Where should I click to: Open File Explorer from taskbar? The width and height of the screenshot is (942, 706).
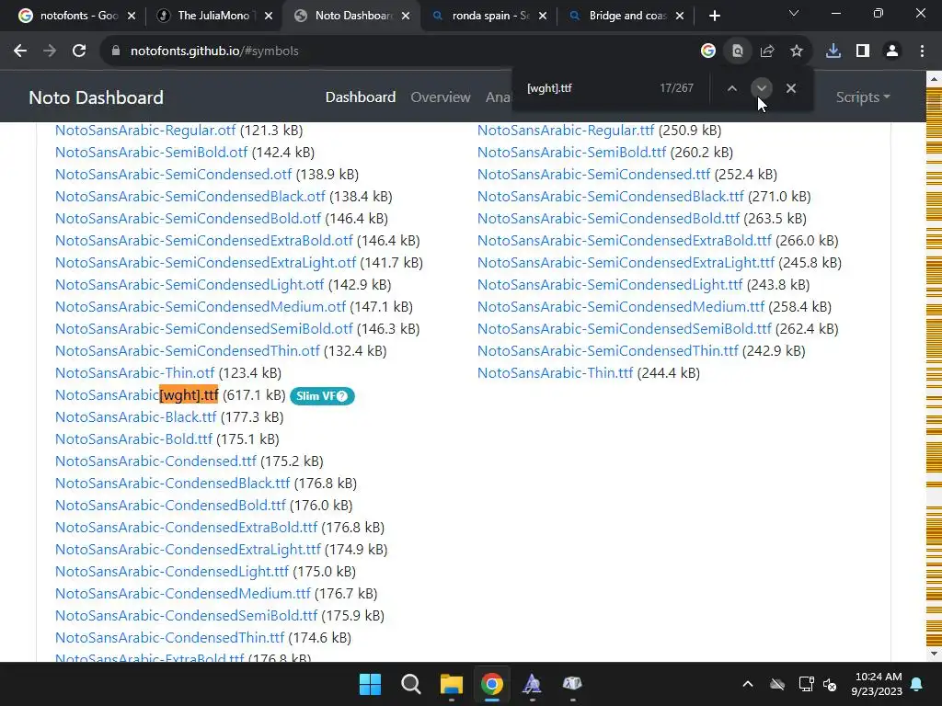(451, 684)
